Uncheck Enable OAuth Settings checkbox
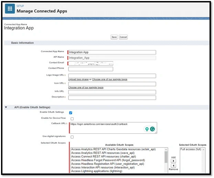Image resolution: width=214 pixels, height=178 pixels. coord(71,113)
